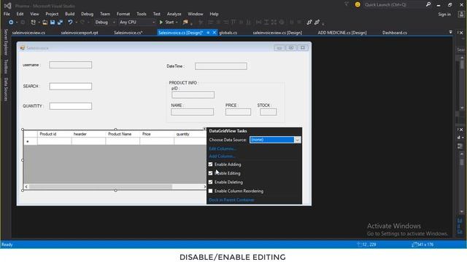This screenshot has width=467, height=262.
Task: Click the DataGridView smart tag arrow glyph
Action: [x=204, y=129]
